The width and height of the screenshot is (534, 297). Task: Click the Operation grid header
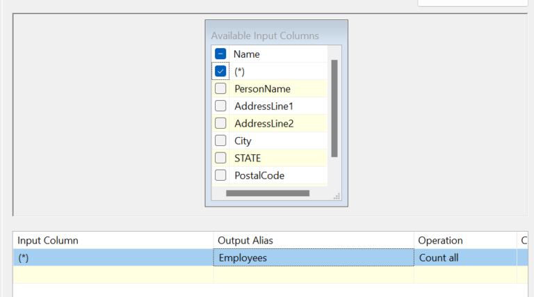[x=465, y=241]
